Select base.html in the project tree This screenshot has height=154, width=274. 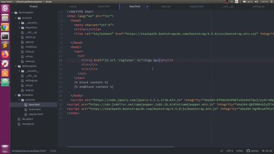coord(34,104)
